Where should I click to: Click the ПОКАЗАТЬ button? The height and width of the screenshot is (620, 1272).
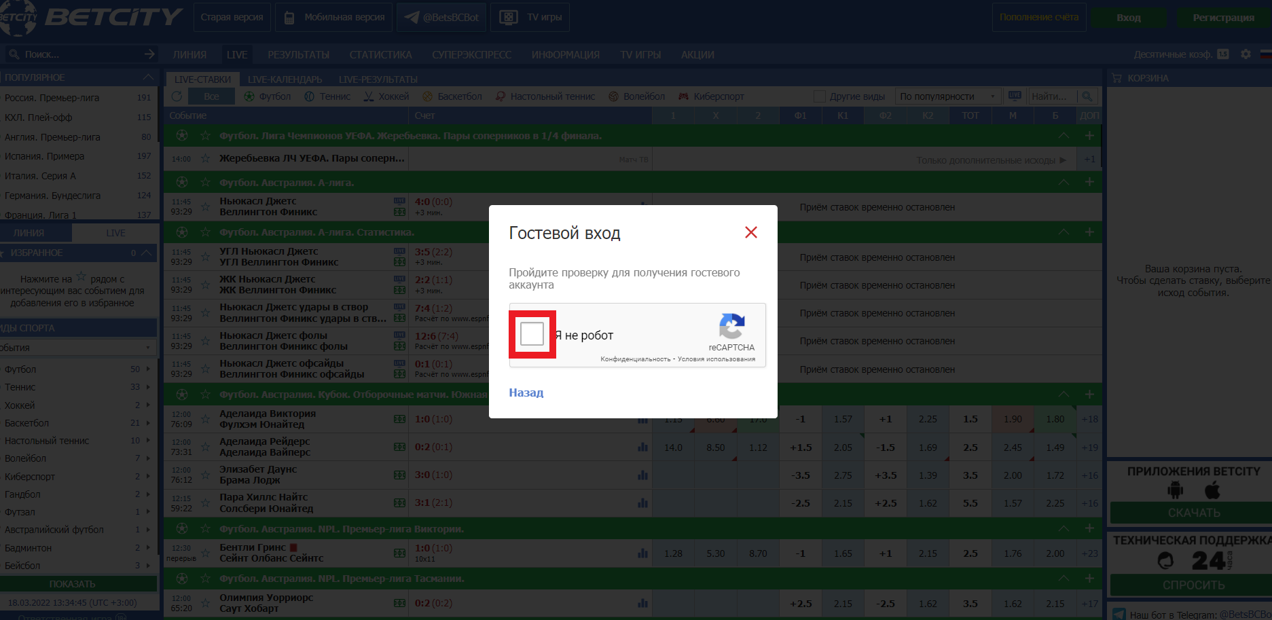77,584
